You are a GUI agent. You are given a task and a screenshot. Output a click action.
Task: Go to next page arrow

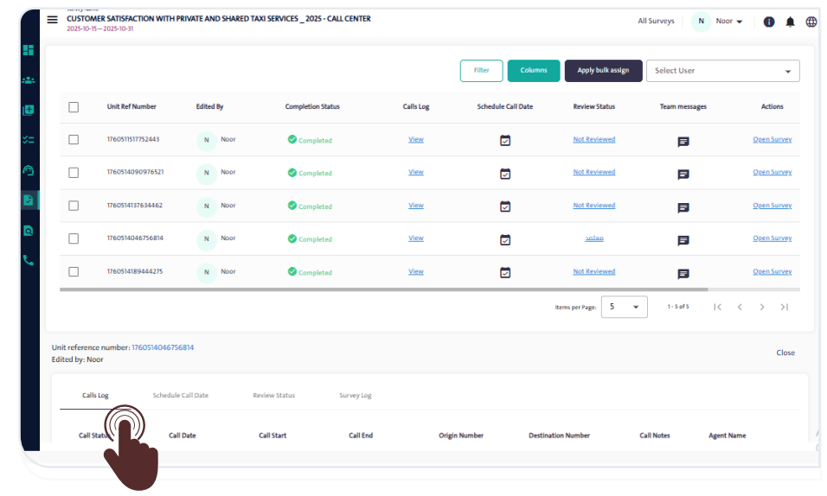tap(762, 307)
